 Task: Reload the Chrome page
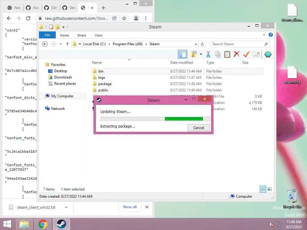28,18
